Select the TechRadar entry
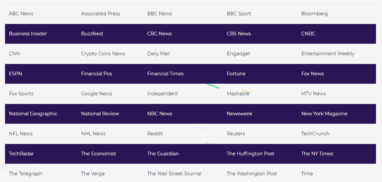 tap(21, 153)
